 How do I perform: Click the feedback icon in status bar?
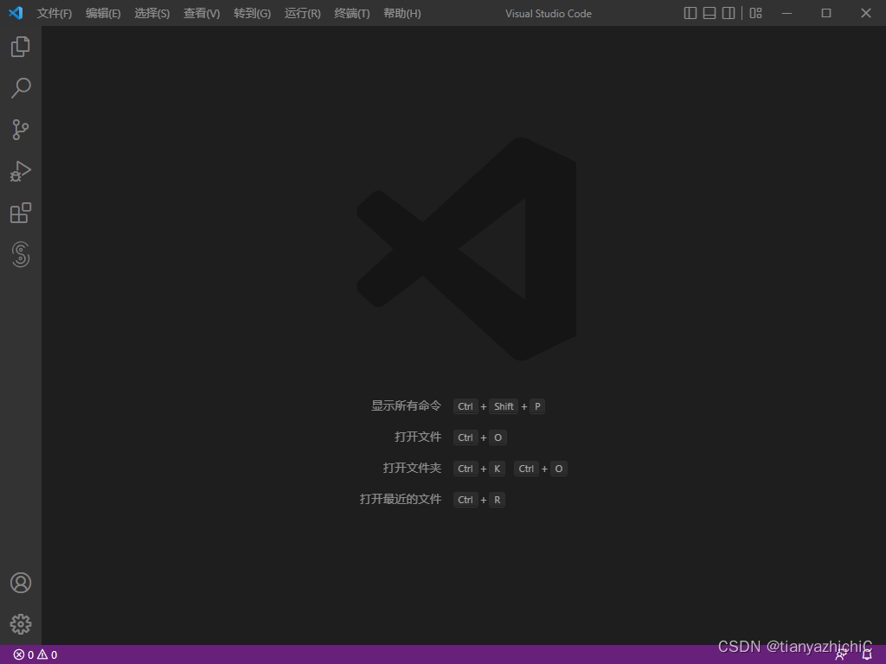point(841,655)
